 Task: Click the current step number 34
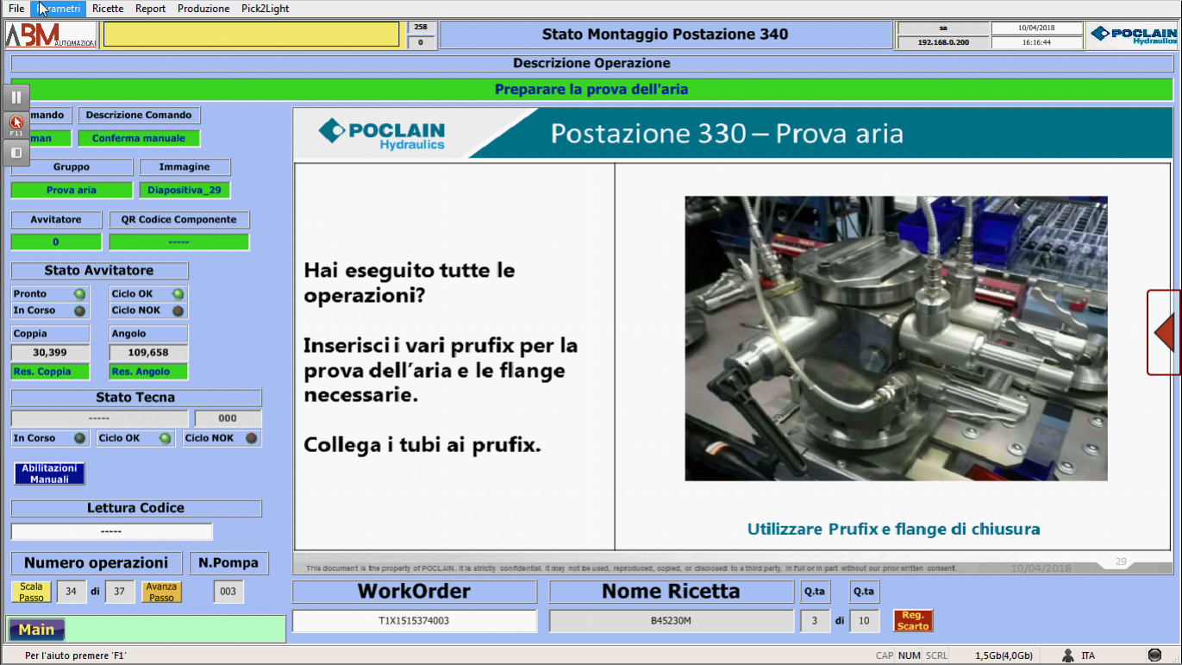[71, 592]
